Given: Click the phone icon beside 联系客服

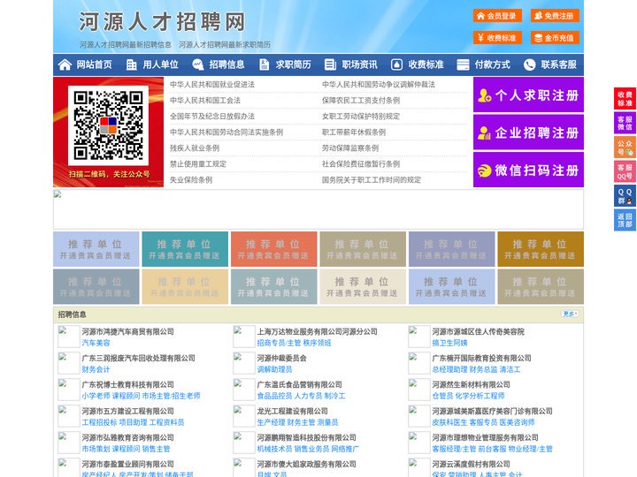Looking at the screenshot, I should pos(529,64).
